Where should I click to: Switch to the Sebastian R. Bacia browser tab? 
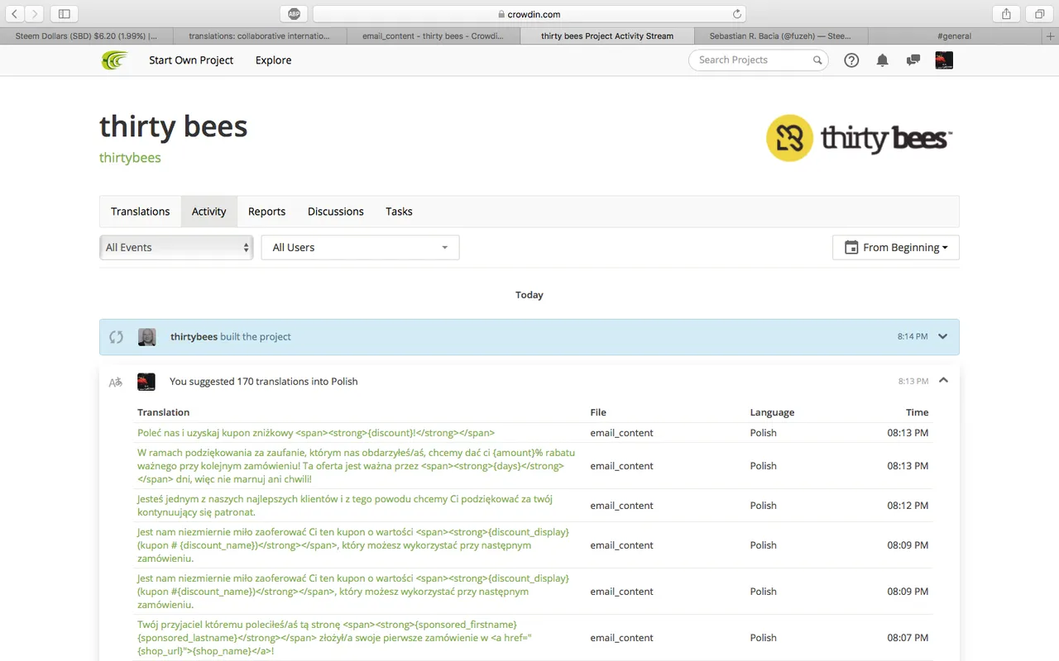pyautogui.click(x=781, y=36)
